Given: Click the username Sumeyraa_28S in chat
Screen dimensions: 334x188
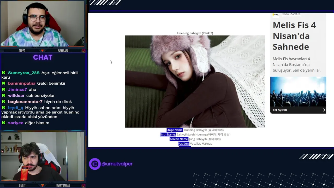Looking at the screenshot, I should [x=24, y=73].
